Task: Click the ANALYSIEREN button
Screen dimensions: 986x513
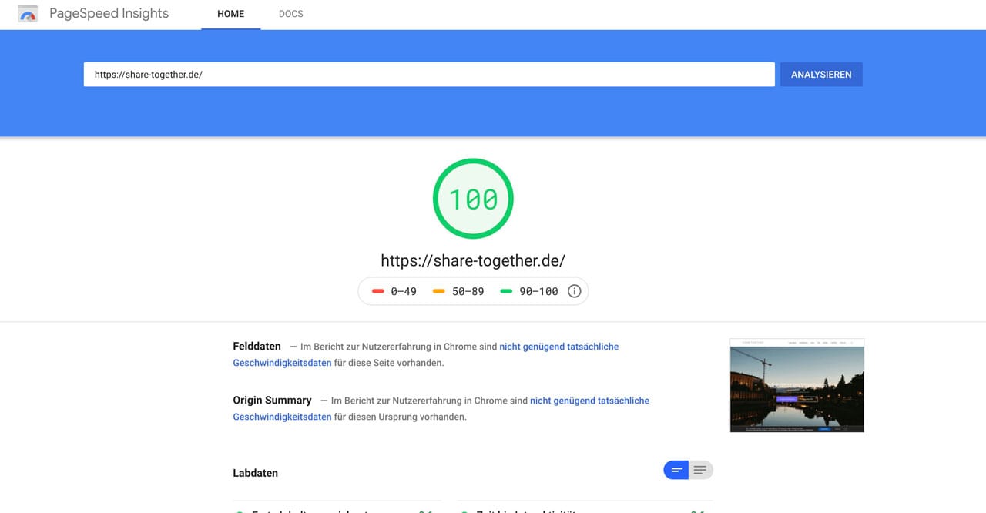Action: [x=821, y=75]
